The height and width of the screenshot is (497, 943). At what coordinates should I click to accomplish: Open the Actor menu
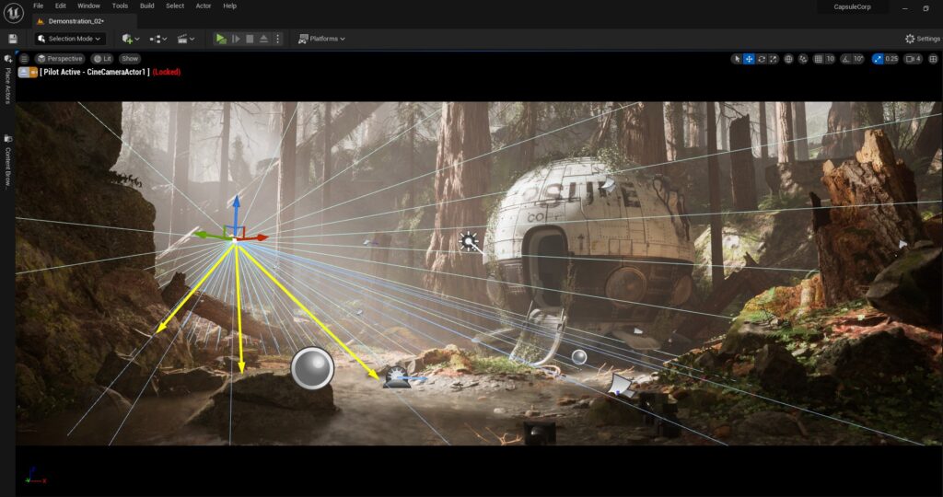[204, 6]
